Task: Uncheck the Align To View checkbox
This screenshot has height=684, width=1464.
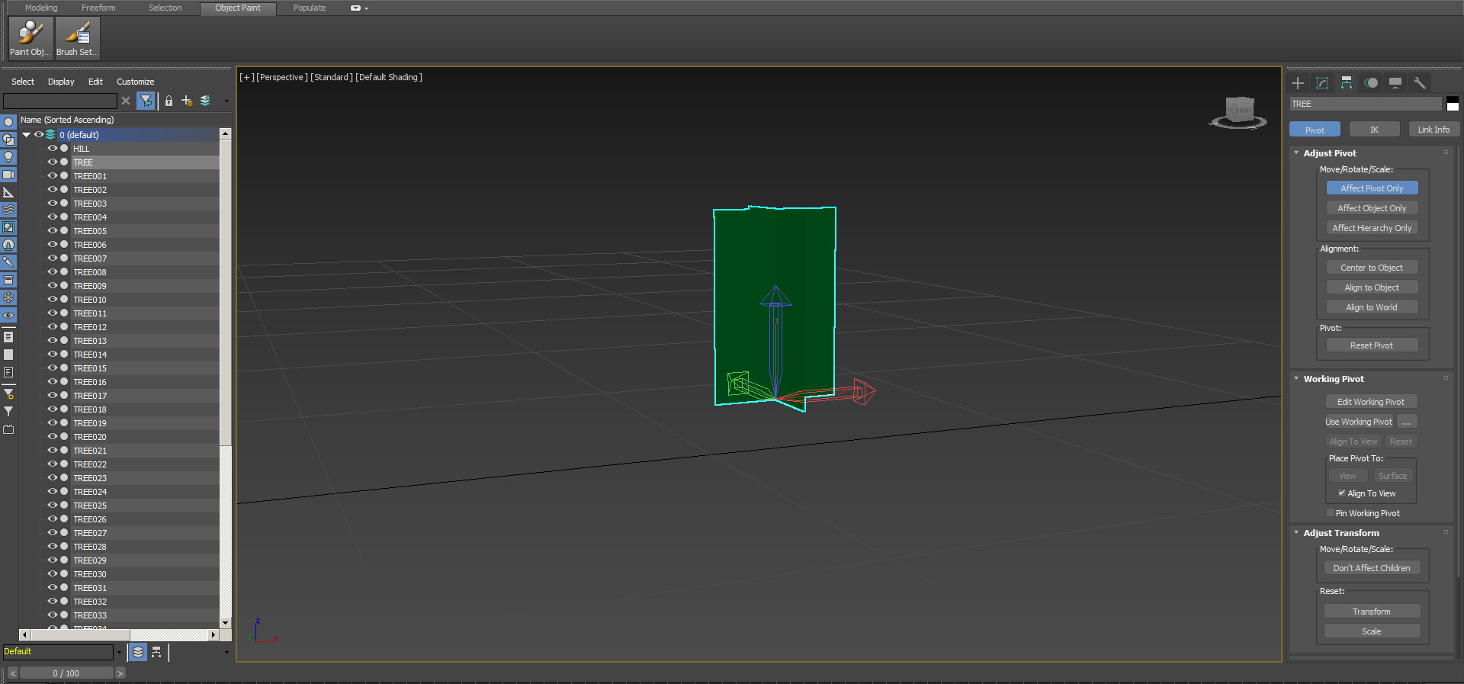Action: tap(1341, 493)
